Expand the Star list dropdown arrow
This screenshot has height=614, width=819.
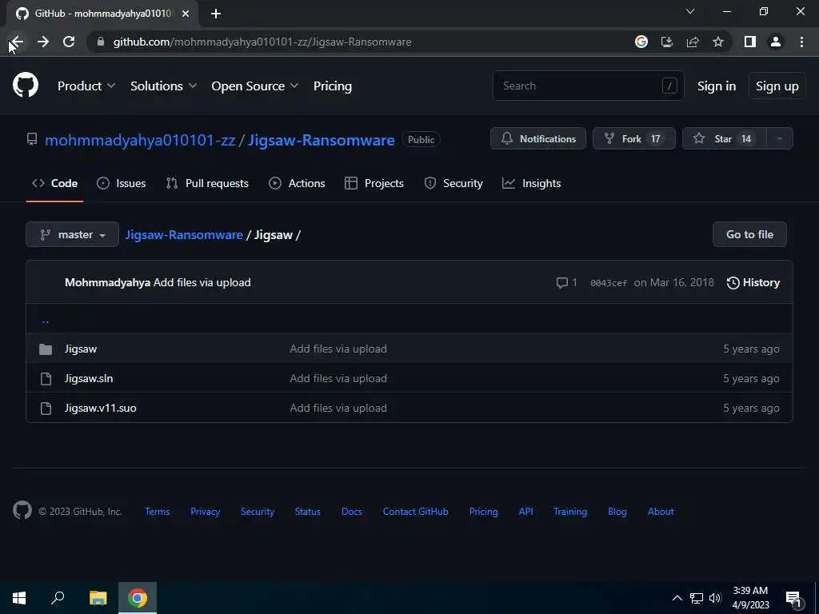tap(779, 139)
